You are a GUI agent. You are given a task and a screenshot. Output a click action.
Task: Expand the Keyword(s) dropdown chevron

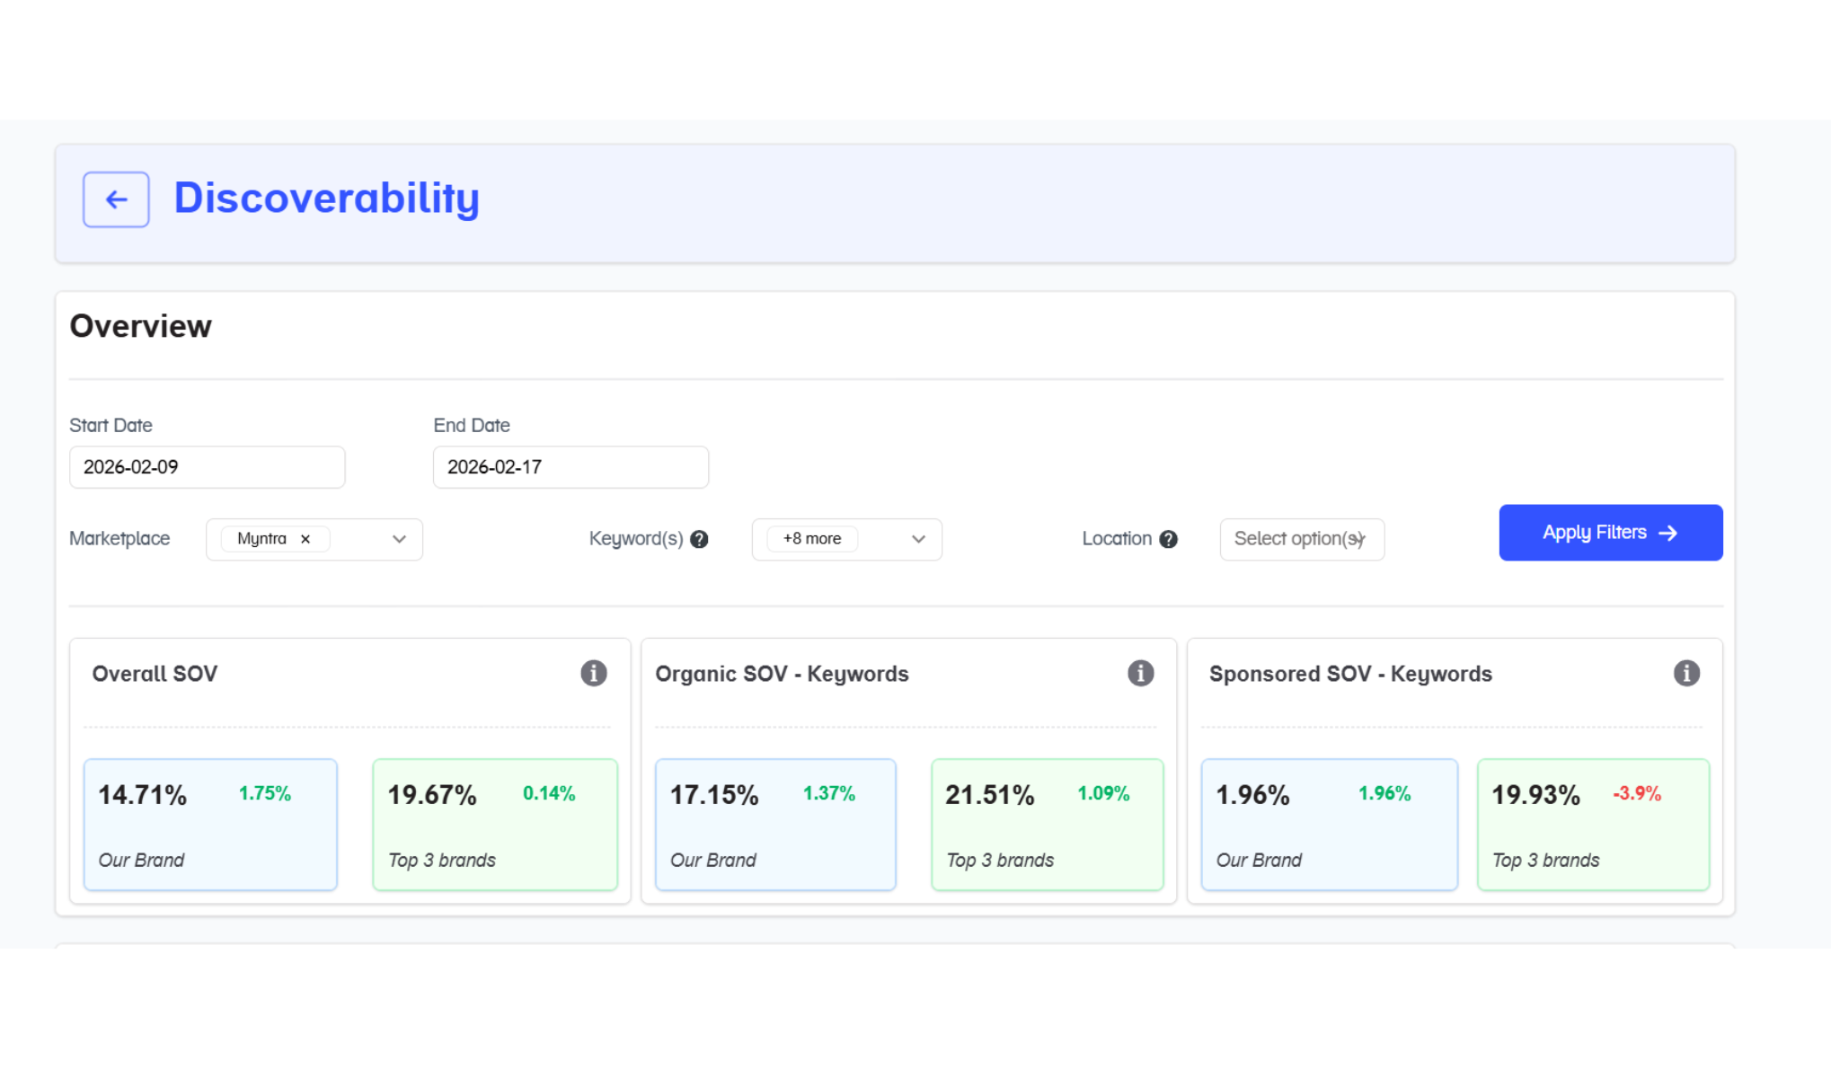coord(918,539)
